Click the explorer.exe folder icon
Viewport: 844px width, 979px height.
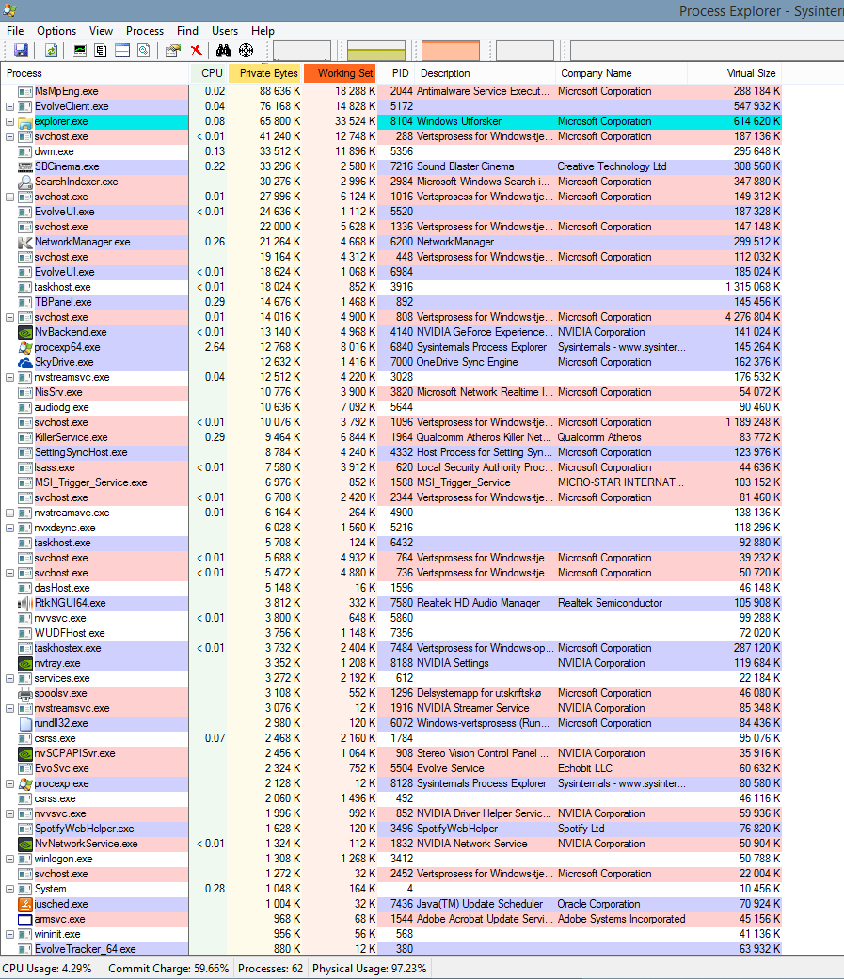(x=25, y=121)
